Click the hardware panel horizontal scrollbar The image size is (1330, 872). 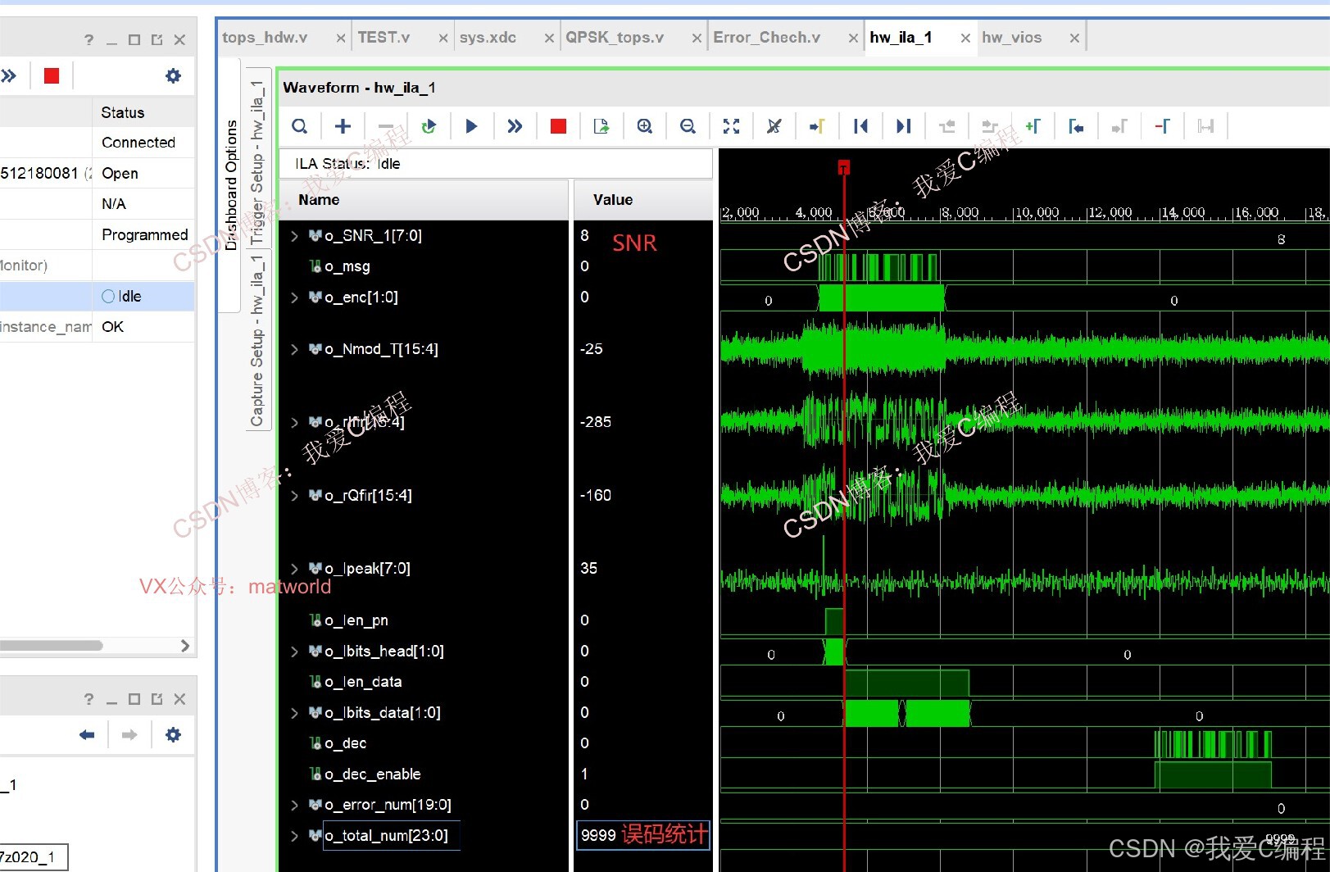[x=52, y=646]
